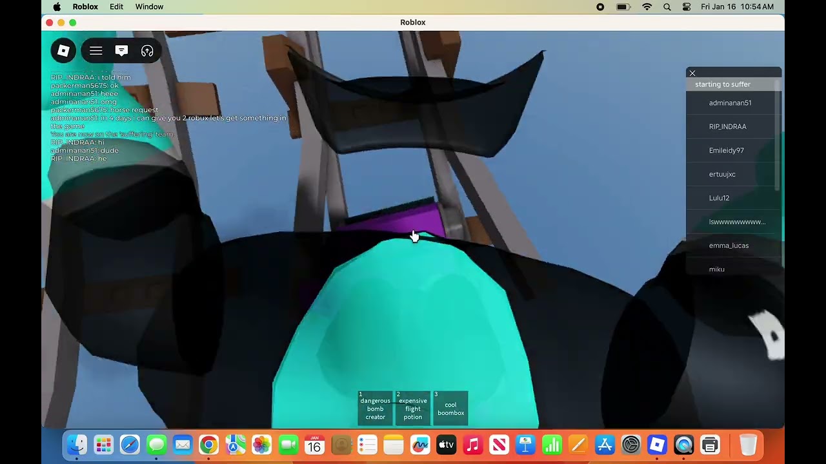This screenshot has height=464, width=826.
Task: Open the Edit menu
Action: click(116, 7)
